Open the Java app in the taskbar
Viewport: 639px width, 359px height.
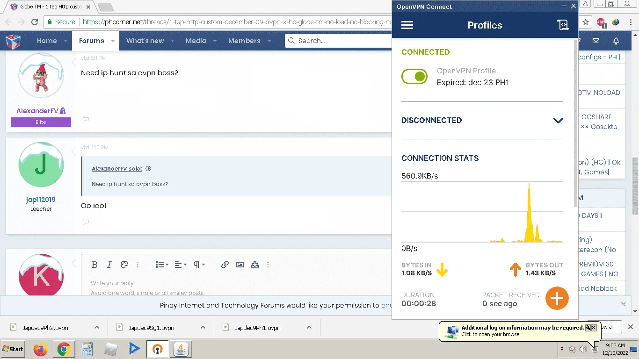tap(180, 349)
